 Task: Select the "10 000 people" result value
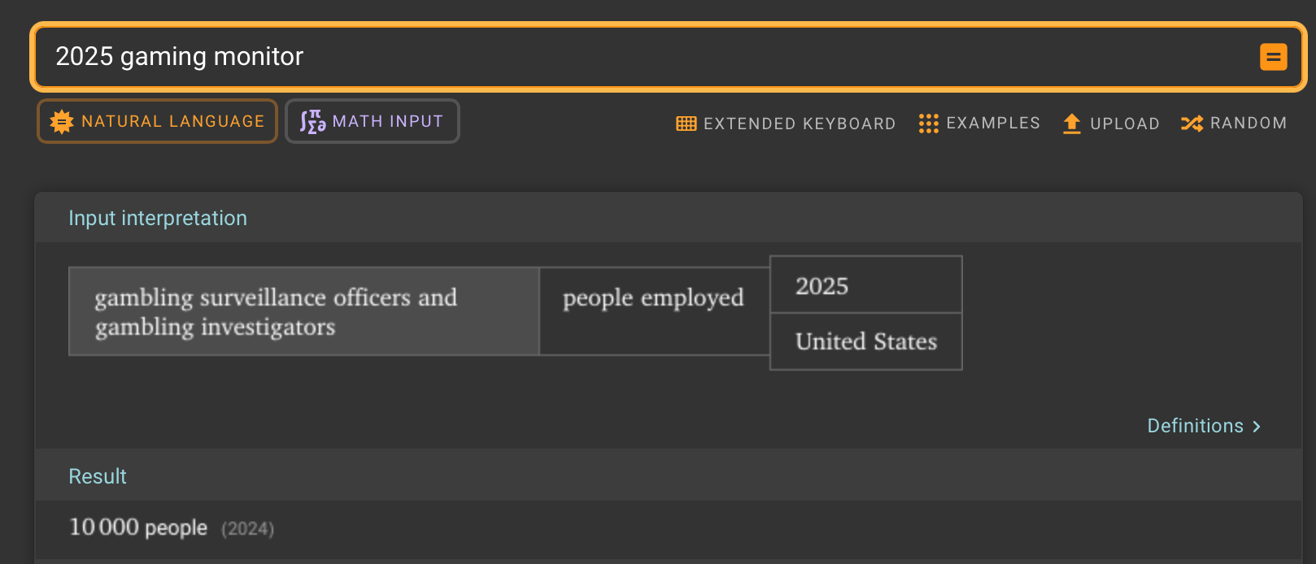tap(138, 527)
